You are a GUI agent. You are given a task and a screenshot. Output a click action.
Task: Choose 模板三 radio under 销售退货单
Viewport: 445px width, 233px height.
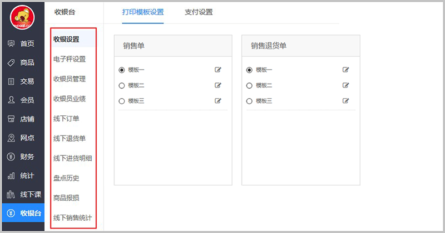[x=249, y=101]
